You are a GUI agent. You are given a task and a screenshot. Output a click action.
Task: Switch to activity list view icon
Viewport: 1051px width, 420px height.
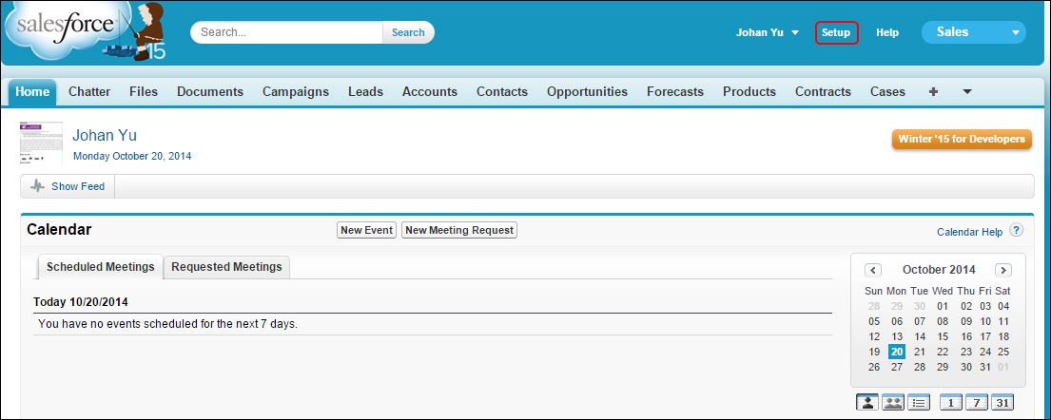tap(918, 402)
